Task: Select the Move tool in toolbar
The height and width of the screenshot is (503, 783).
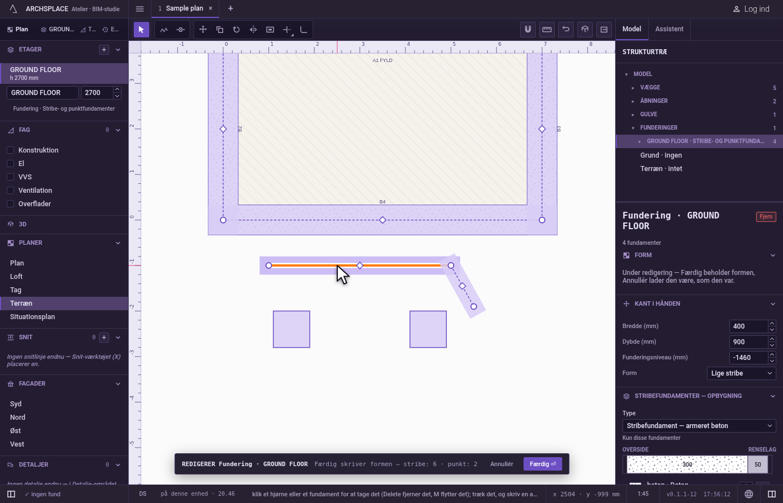Action: point(203,30)
